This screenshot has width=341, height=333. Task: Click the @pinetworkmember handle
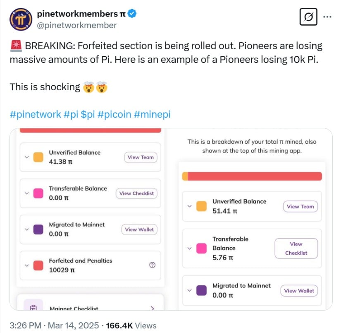click(x=76, y=25)
